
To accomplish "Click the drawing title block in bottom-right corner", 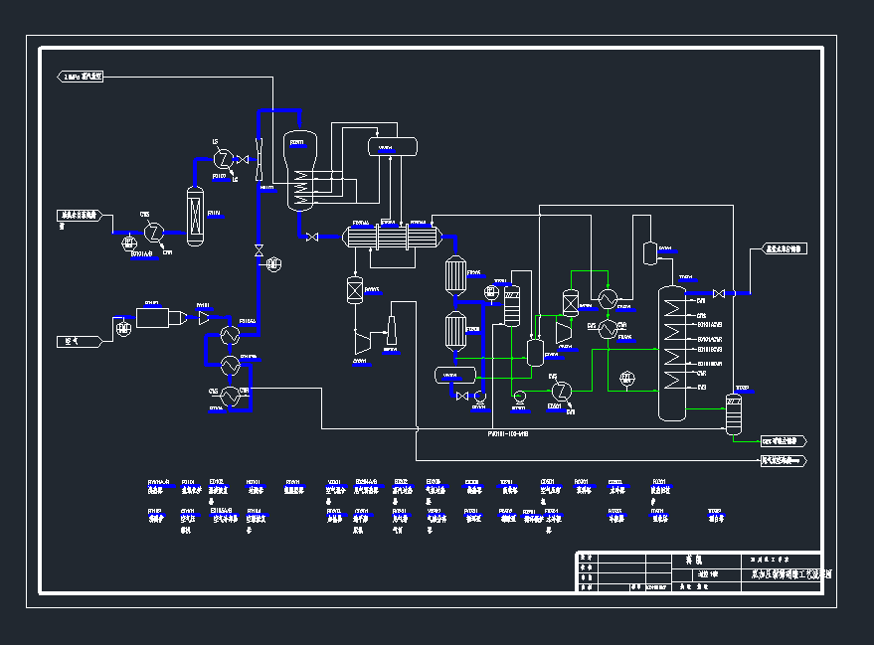I will (699, 572).
